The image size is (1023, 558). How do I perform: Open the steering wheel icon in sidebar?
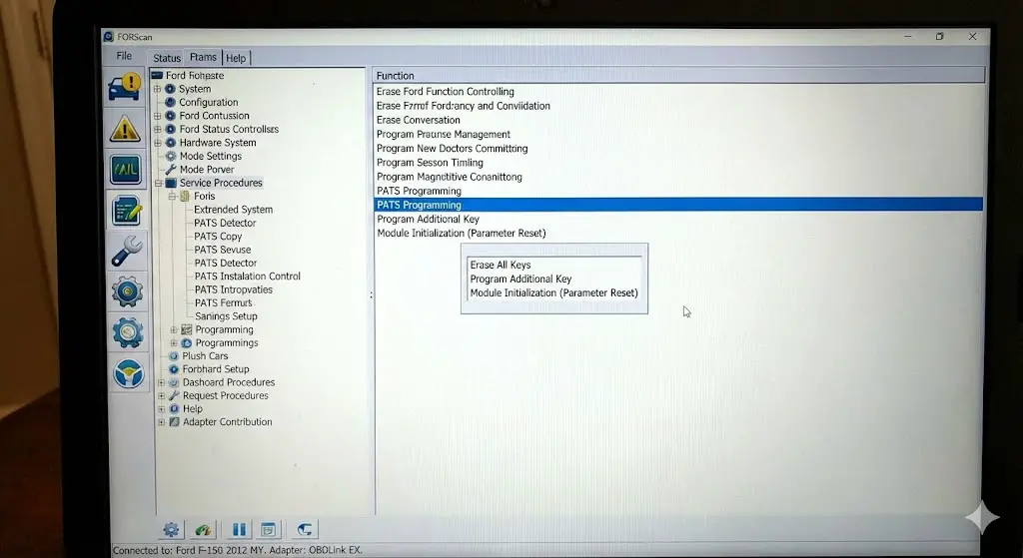[x=128, y=372]
